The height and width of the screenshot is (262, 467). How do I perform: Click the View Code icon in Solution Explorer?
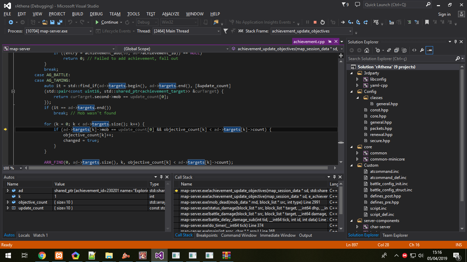coord(414,50)
